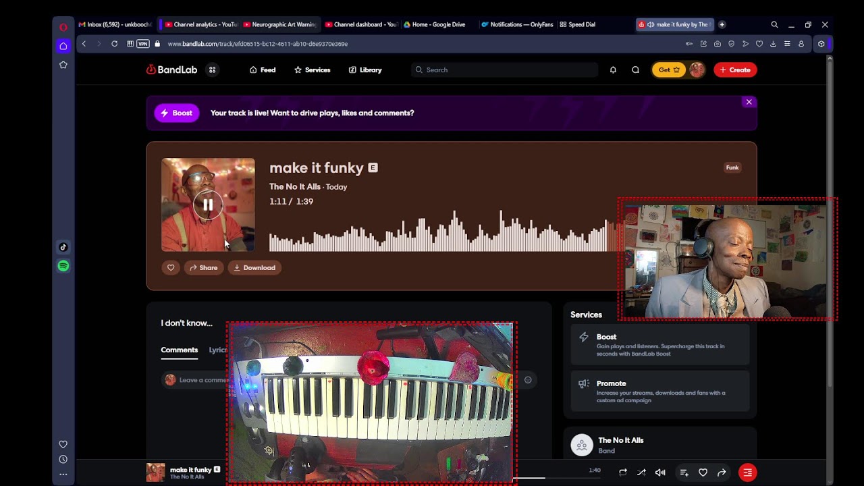Click the address bar heart bookmark icon
The width and height of the screenshot is (864, 486).
(759, 44)
